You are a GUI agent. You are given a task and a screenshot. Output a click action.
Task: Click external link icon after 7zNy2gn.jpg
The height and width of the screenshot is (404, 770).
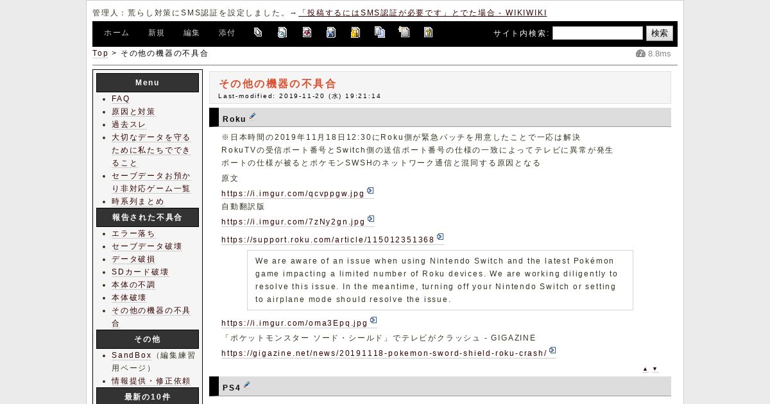coord(371,219)
